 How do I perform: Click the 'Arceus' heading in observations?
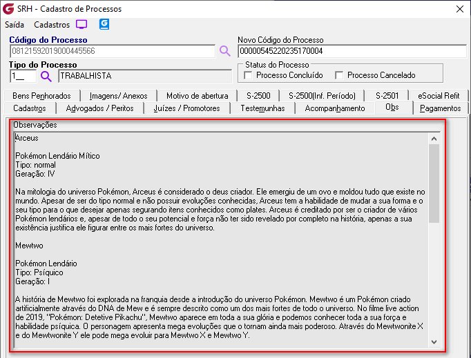tap(27, 138)
